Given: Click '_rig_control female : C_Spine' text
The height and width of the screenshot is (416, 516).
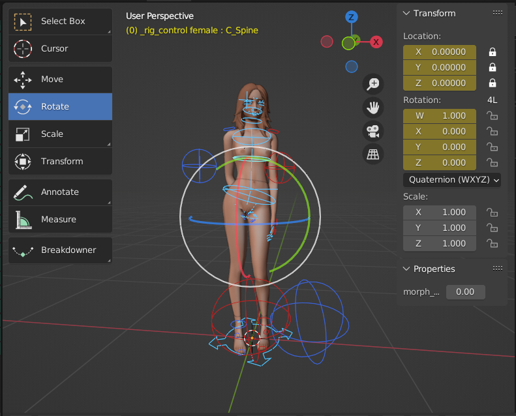Looking at the screenshot, I should pos(199,30).
